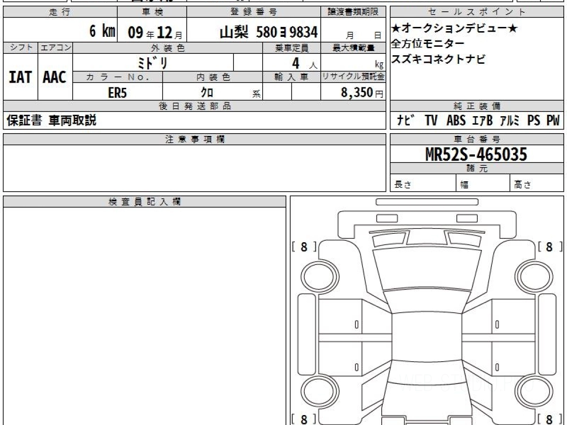567x425 pixels.
Task: Click the 幅 width cell
Action: (483, 183)
